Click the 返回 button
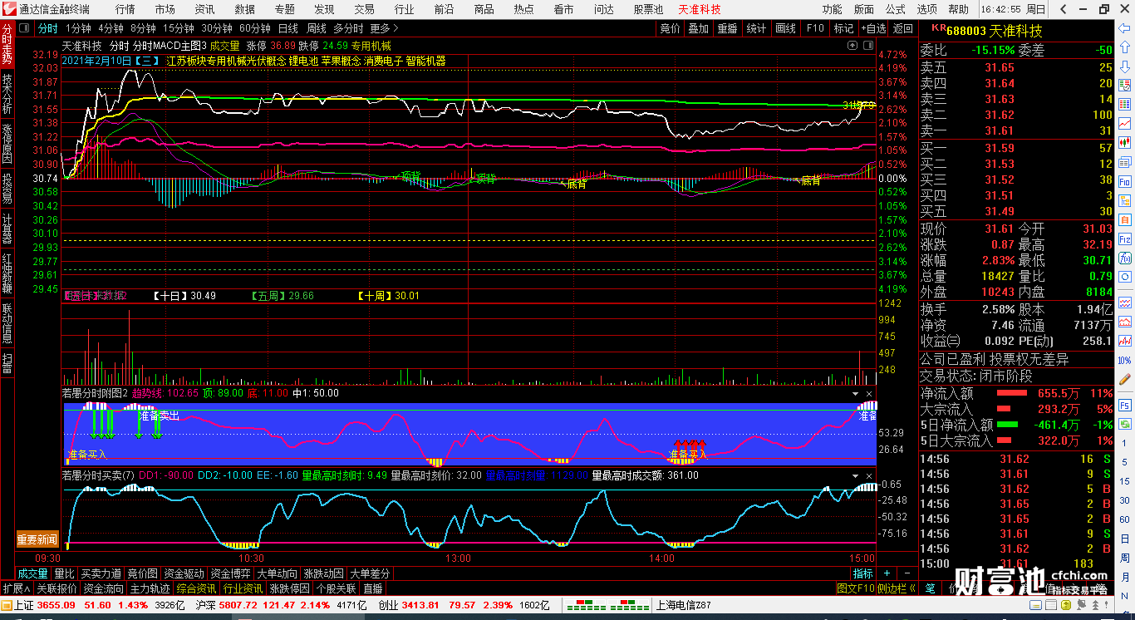 coord(902,28)
